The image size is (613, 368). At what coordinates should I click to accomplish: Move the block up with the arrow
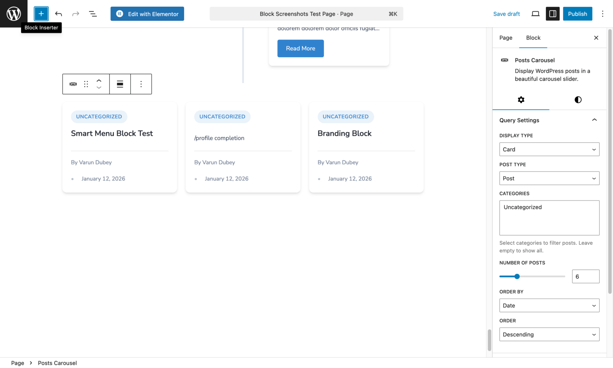click(x=99, y=81)
